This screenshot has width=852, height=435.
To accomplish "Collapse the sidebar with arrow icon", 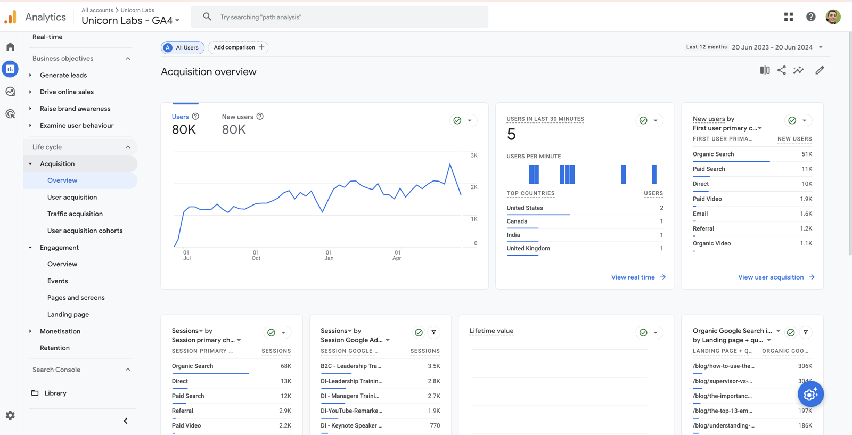I will point(126,421).
